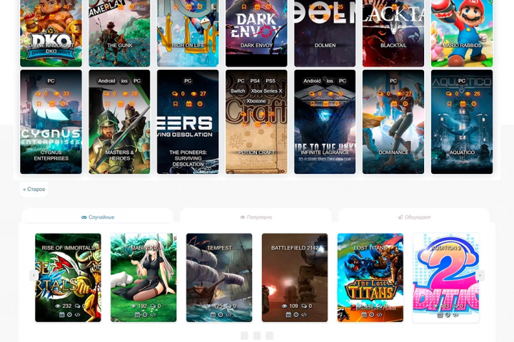Click calendar icon on Dark Envoy card
The height and width of the screenshot is (342, 514).
click(257, 7)
